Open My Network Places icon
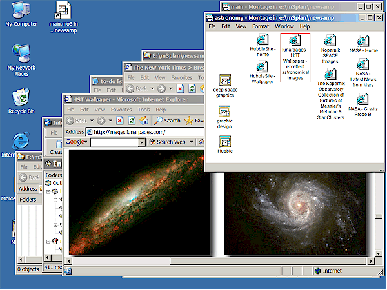The image size is (387, 290). 21,61
